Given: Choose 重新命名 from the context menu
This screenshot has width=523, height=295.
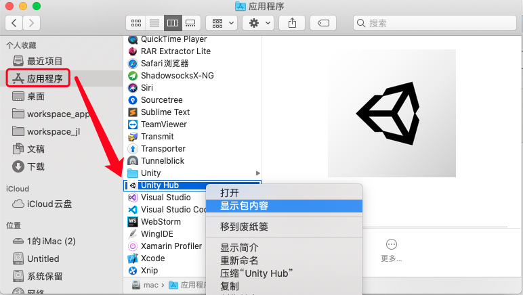Looking at the screenshot, I should click(284, 260).
